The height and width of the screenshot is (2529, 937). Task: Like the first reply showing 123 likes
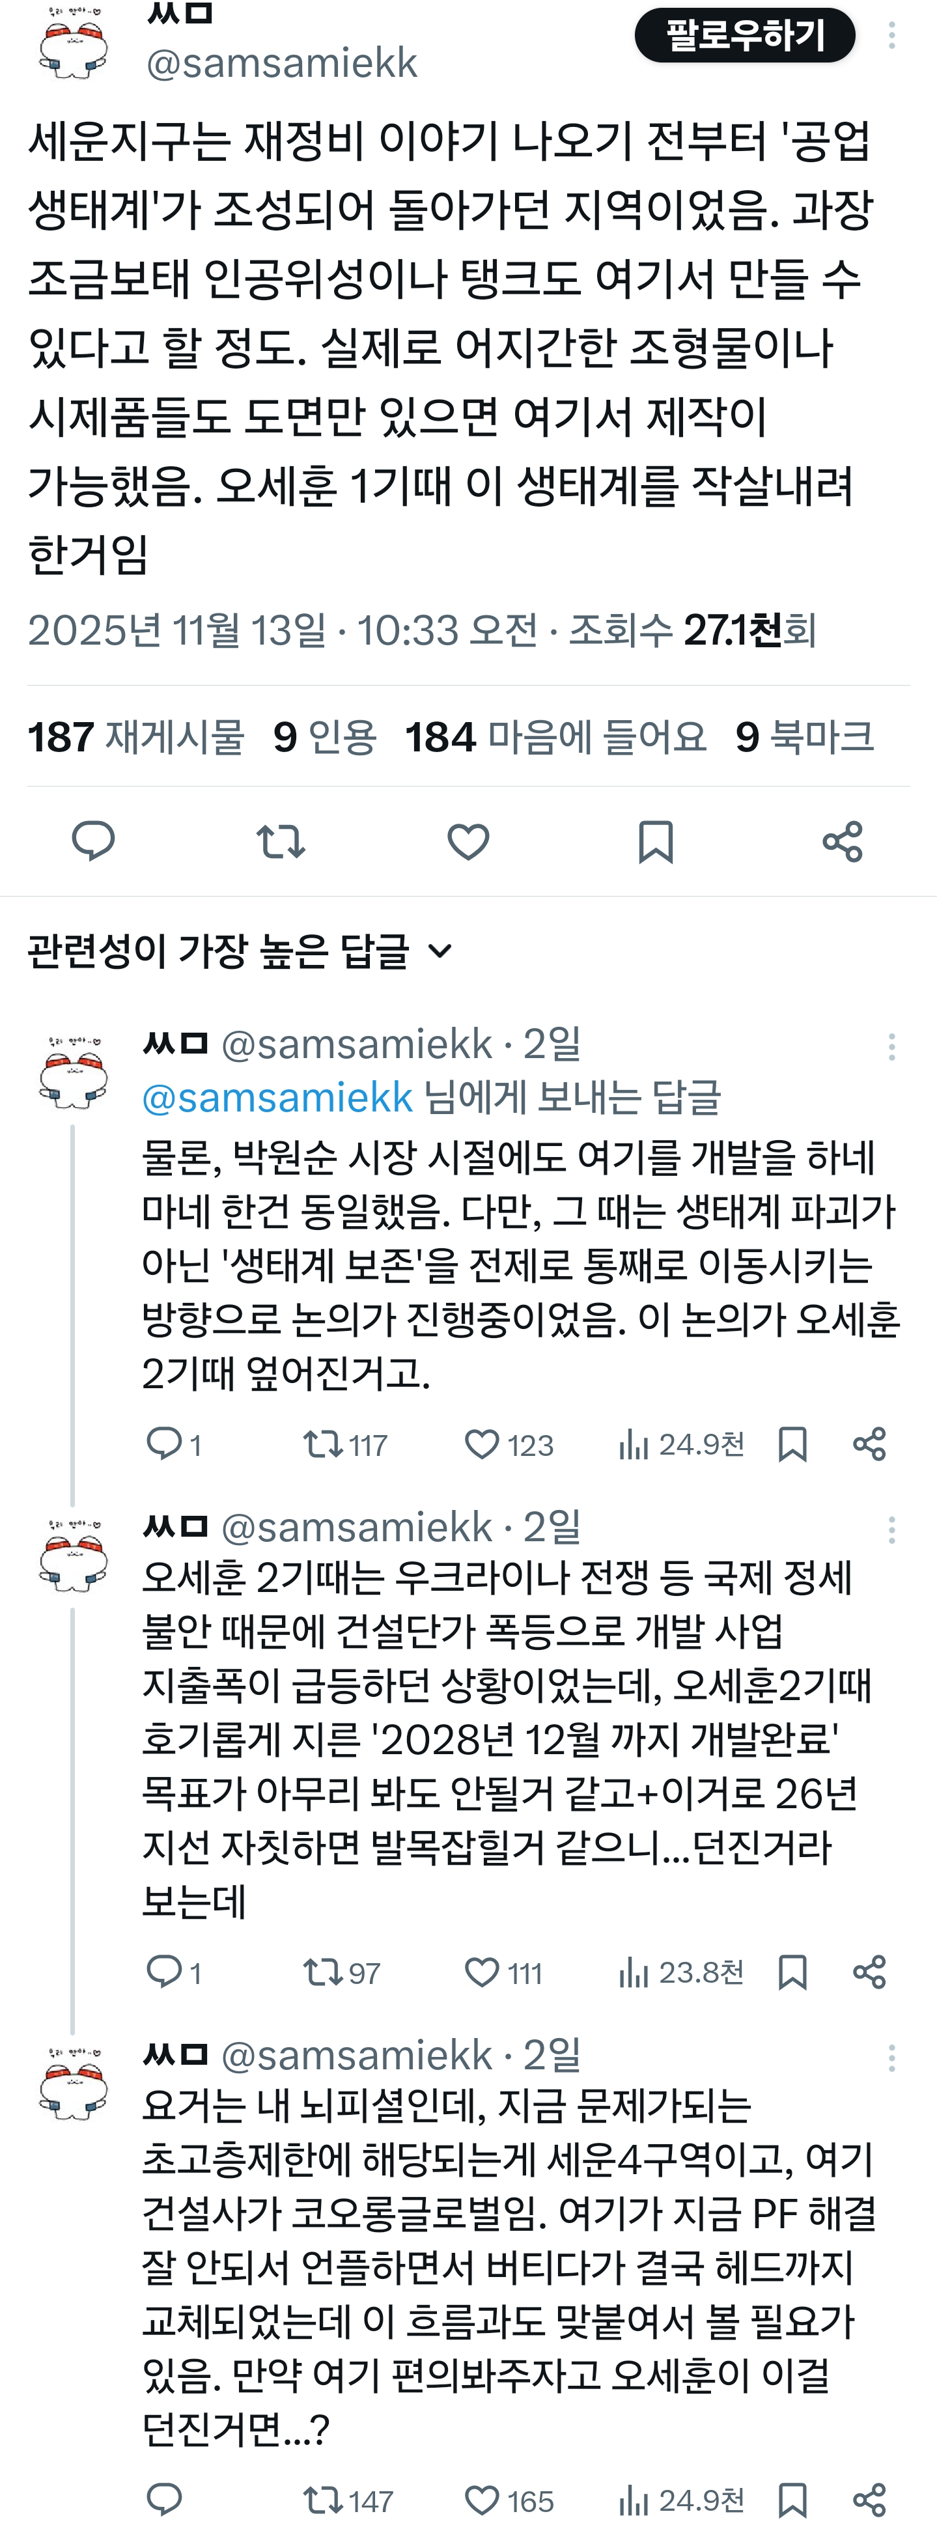pyautogui.click(x=481, y=1444)
